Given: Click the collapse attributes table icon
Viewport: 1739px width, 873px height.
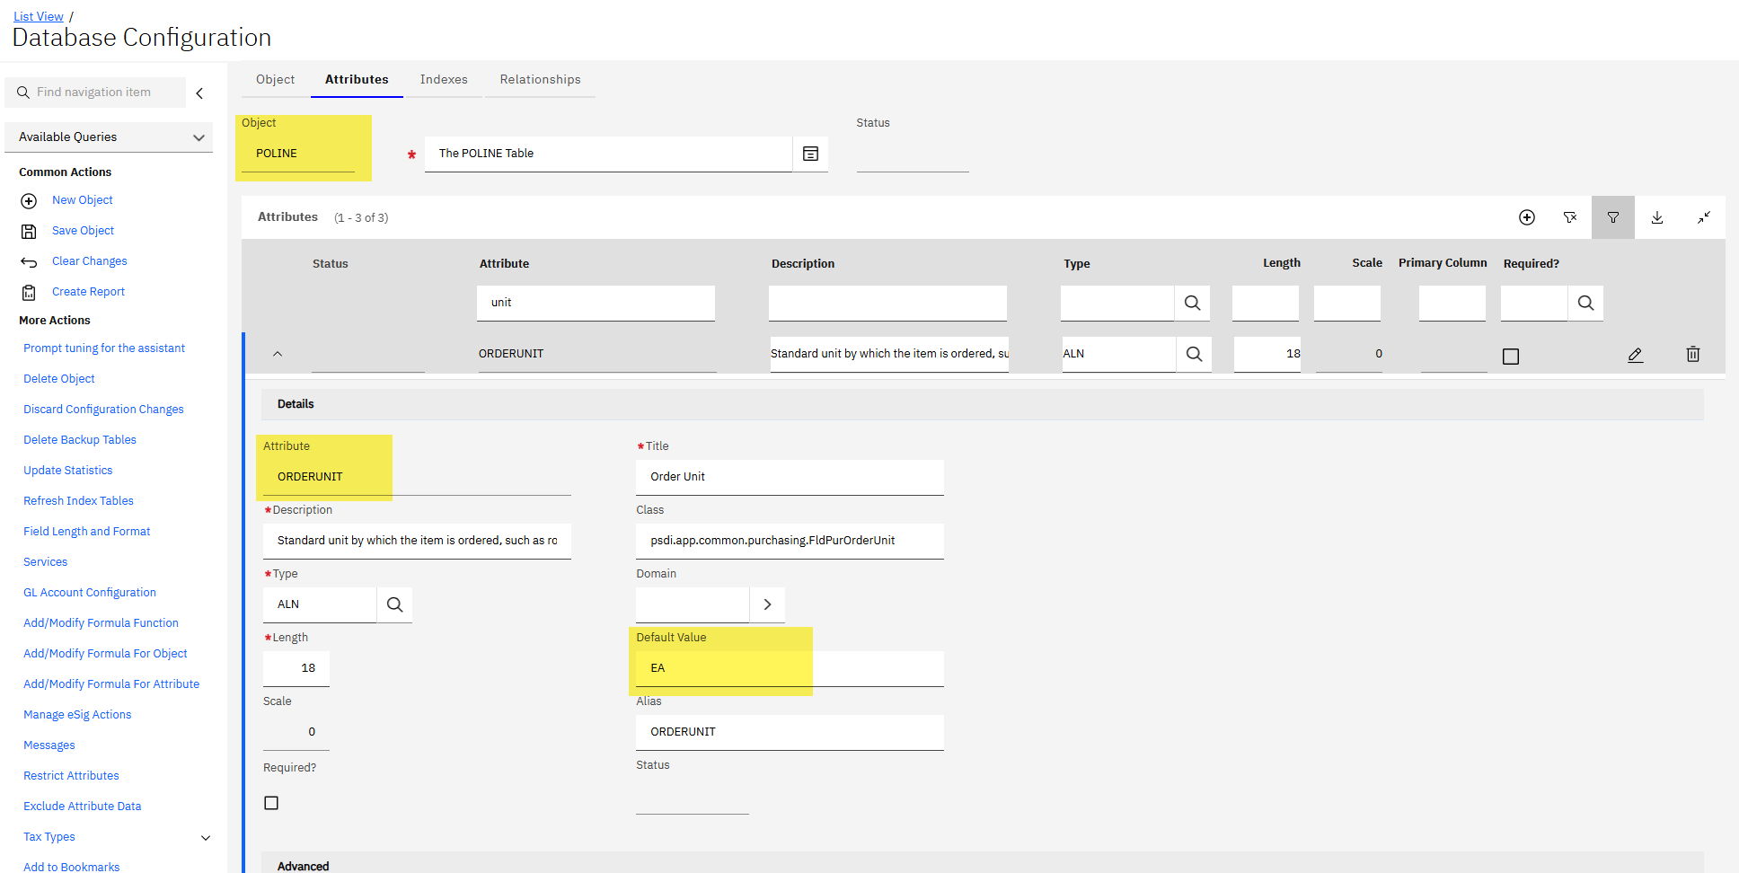Looking at the screenshot, I should (1703, 217).
